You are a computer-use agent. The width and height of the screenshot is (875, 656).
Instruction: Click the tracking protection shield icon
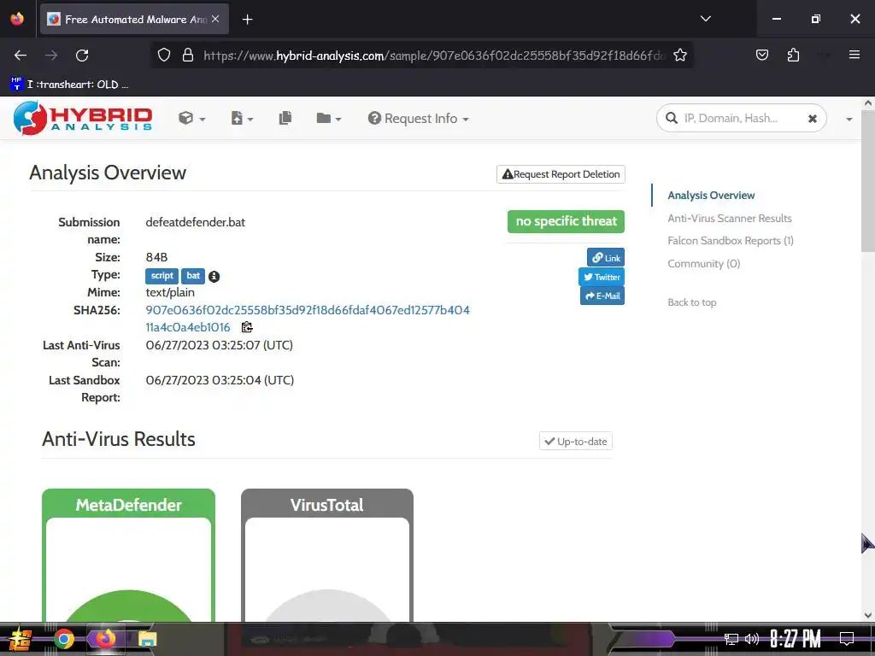pos(163,56)
